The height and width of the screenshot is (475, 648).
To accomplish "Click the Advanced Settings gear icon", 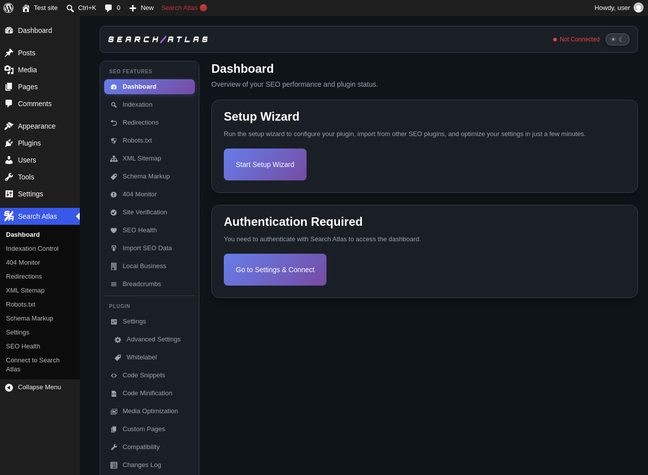I will coord(118,340).
